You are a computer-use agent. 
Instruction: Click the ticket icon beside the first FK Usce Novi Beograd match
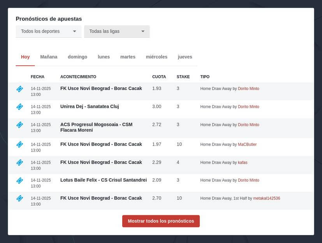(x=19, y=89)
